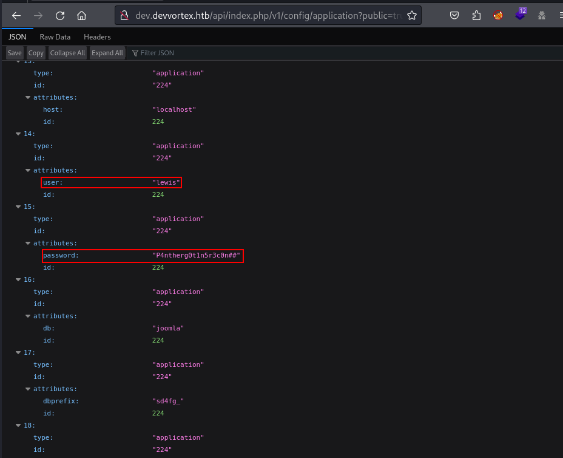This screenshot has width=563, height=458.
Task: Focus the Filter JSON field
Action: coord(157,53)
